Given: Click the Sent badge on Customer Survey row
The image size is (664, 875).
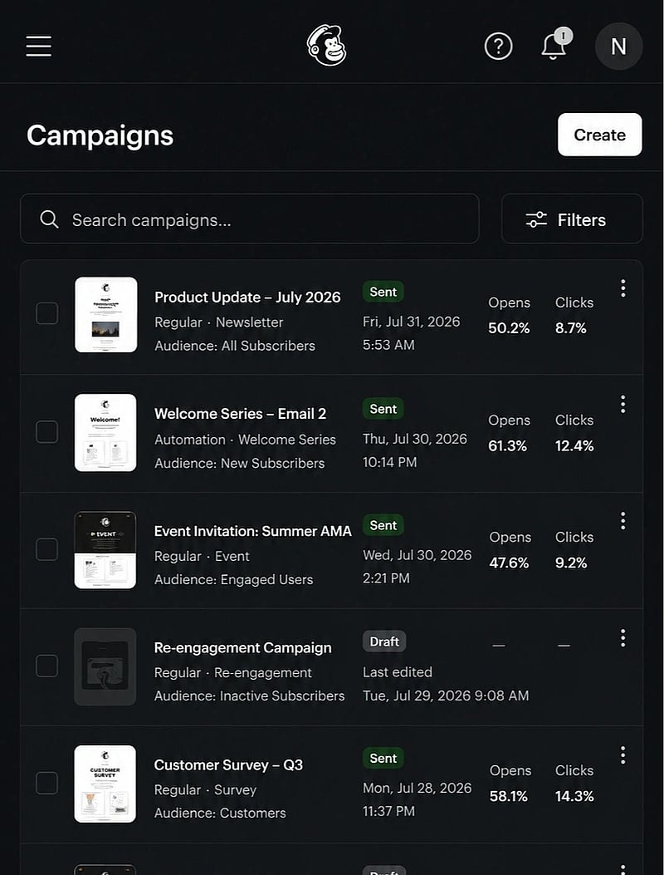Looking at the screenshot, I should [383, 759].
